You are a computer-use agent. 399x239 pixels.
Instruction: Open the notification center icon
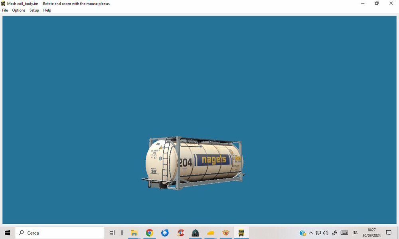click(x=389, y=233)
